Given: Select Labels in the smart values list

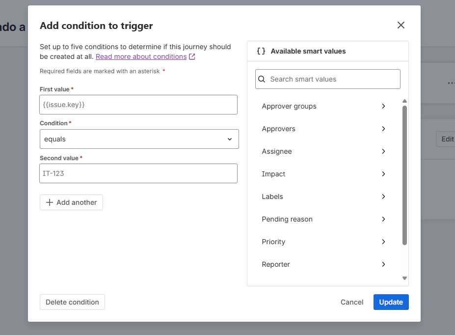Looking at the screenshot, I should (272, 196).
